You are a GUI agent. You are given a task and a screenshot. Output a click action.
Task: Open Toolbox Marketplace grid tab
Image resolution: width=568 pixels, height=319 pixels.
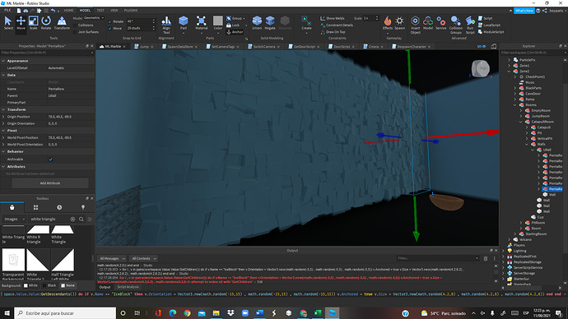click(x=35, y=207)
